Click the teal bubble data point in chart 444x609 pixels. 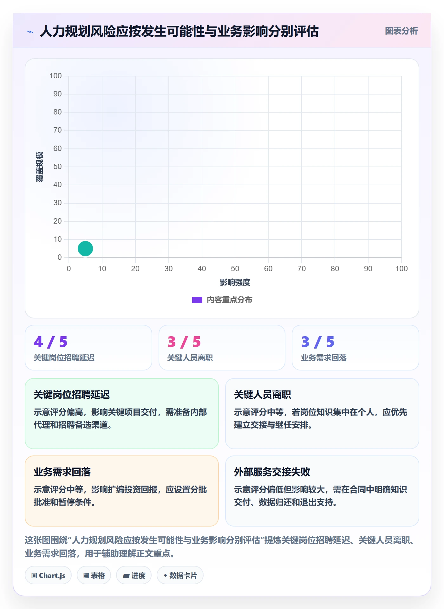(85, 248)
